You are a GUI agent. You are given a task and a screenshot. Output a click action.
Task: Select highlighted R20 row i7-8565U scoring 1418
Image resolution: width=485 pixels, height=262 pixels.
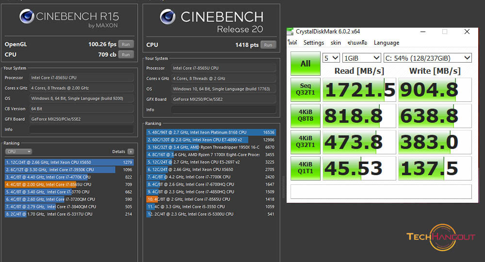point(211,199)
